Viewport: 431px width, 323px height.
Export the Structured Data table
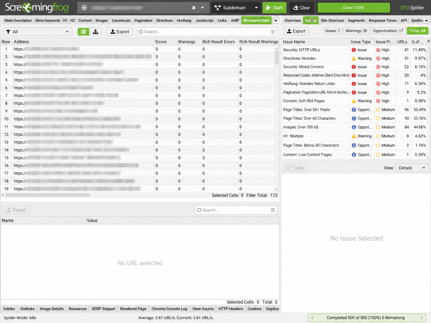[x=120, y=32]
